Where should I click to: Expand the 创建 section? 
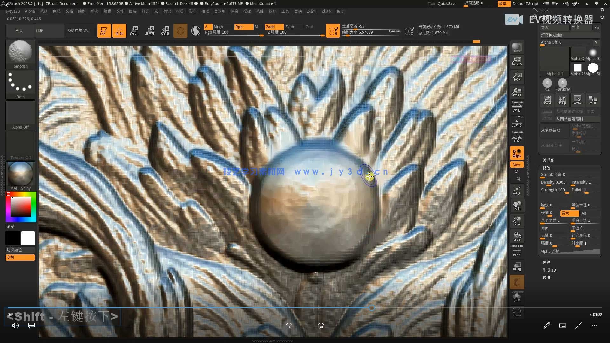click(x=546, y=262)
